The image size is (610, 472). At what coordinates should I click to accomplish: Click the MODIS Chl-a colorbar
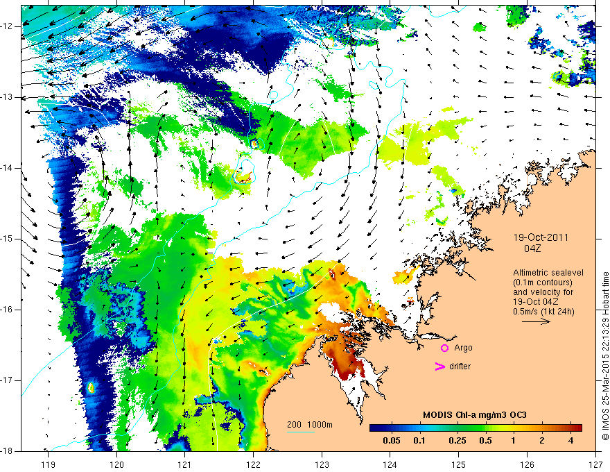476,428
